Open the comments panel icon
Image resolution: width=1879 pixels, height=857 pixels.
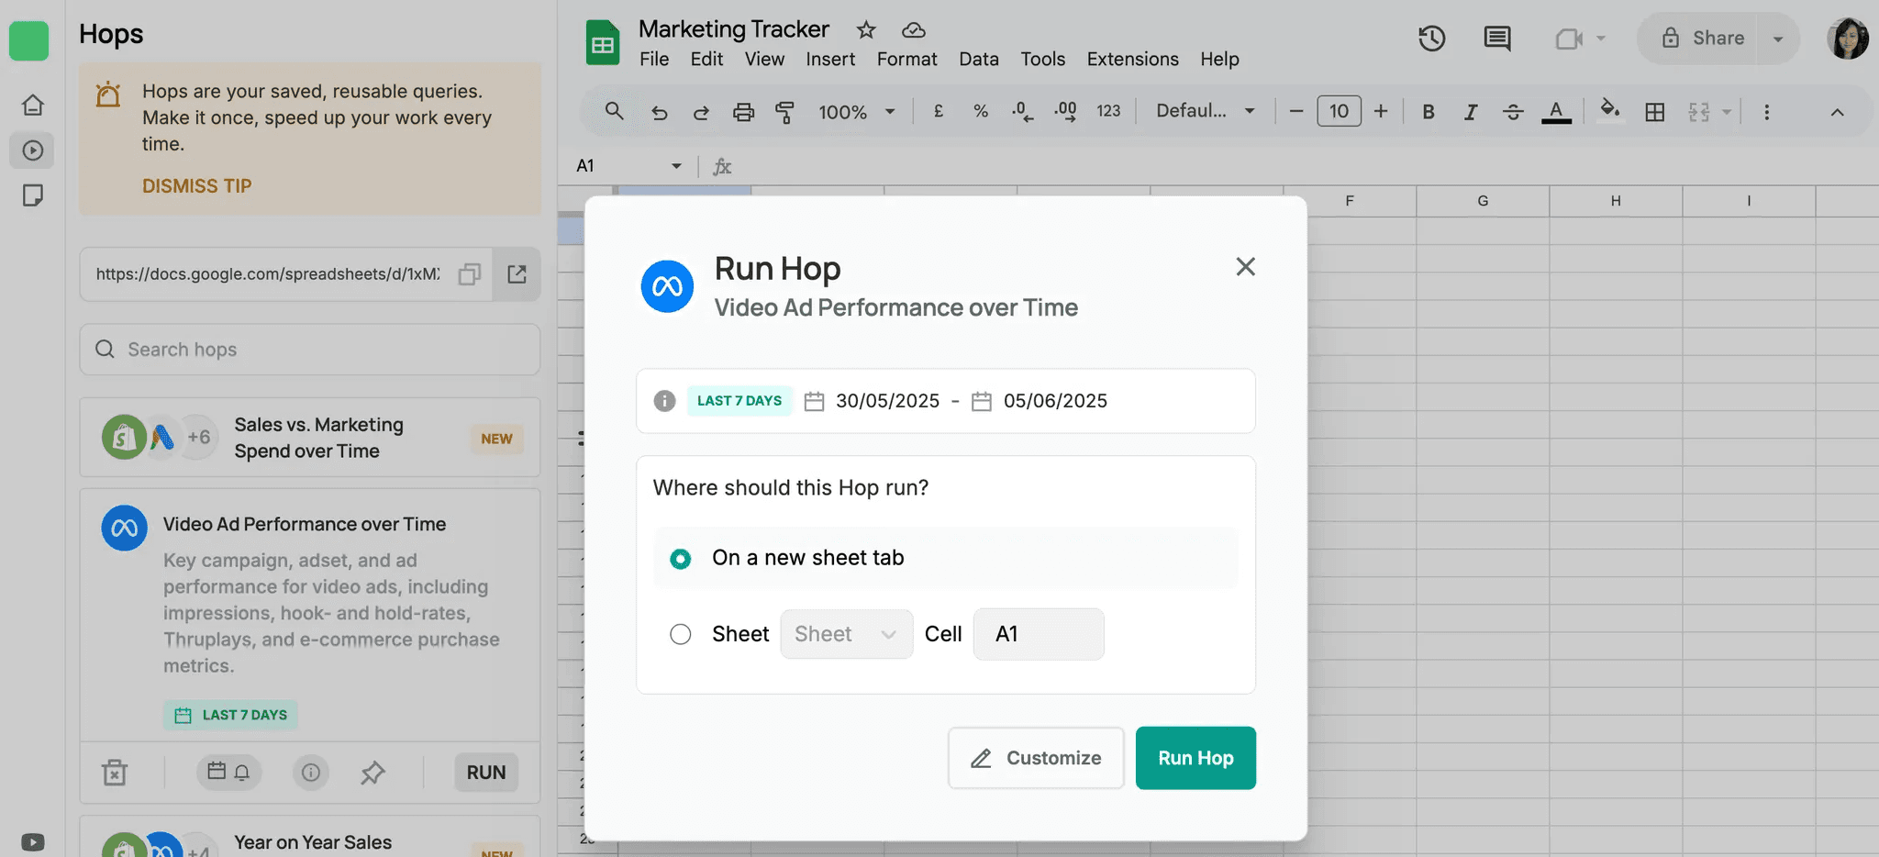coord(1497,39)
